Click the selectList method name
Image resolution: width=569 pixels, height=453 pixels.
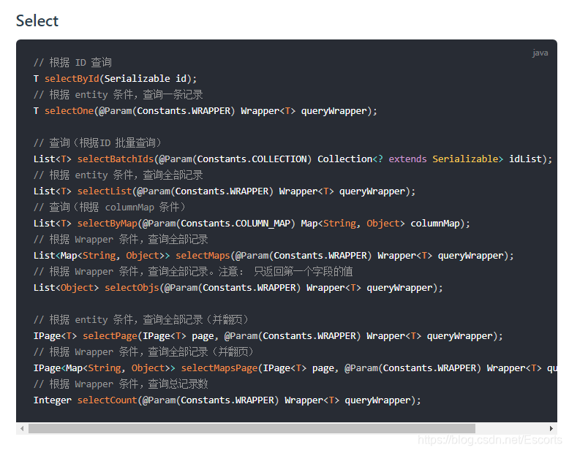point(105,191)
